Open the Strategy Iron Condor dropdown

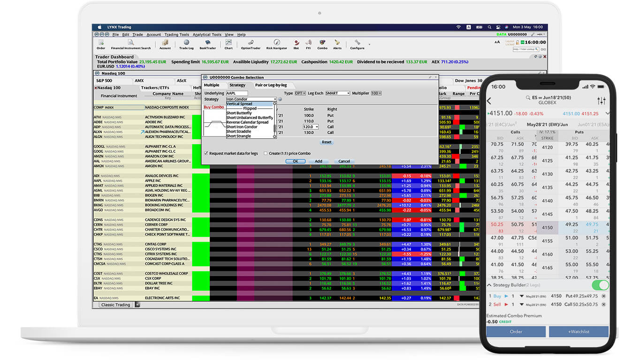click(251, 99)
